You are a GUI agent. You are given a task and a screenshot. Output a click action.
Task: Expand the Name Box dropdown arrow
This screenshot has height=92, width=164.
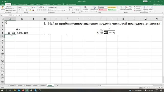click(x=8, y=15)
